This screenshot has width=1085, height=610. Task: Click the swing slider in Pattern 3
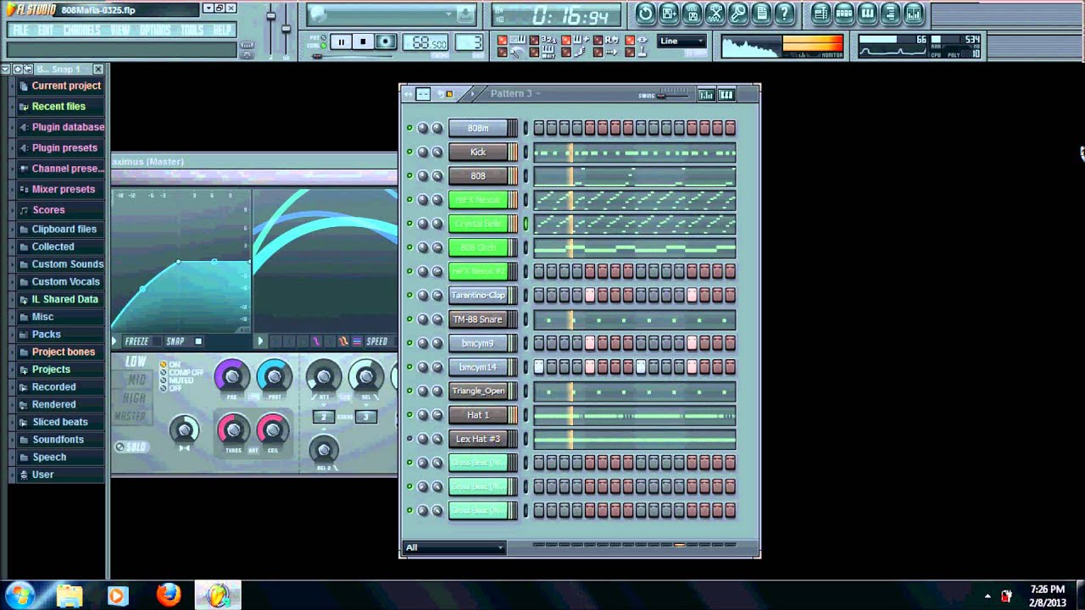(673, 95)
